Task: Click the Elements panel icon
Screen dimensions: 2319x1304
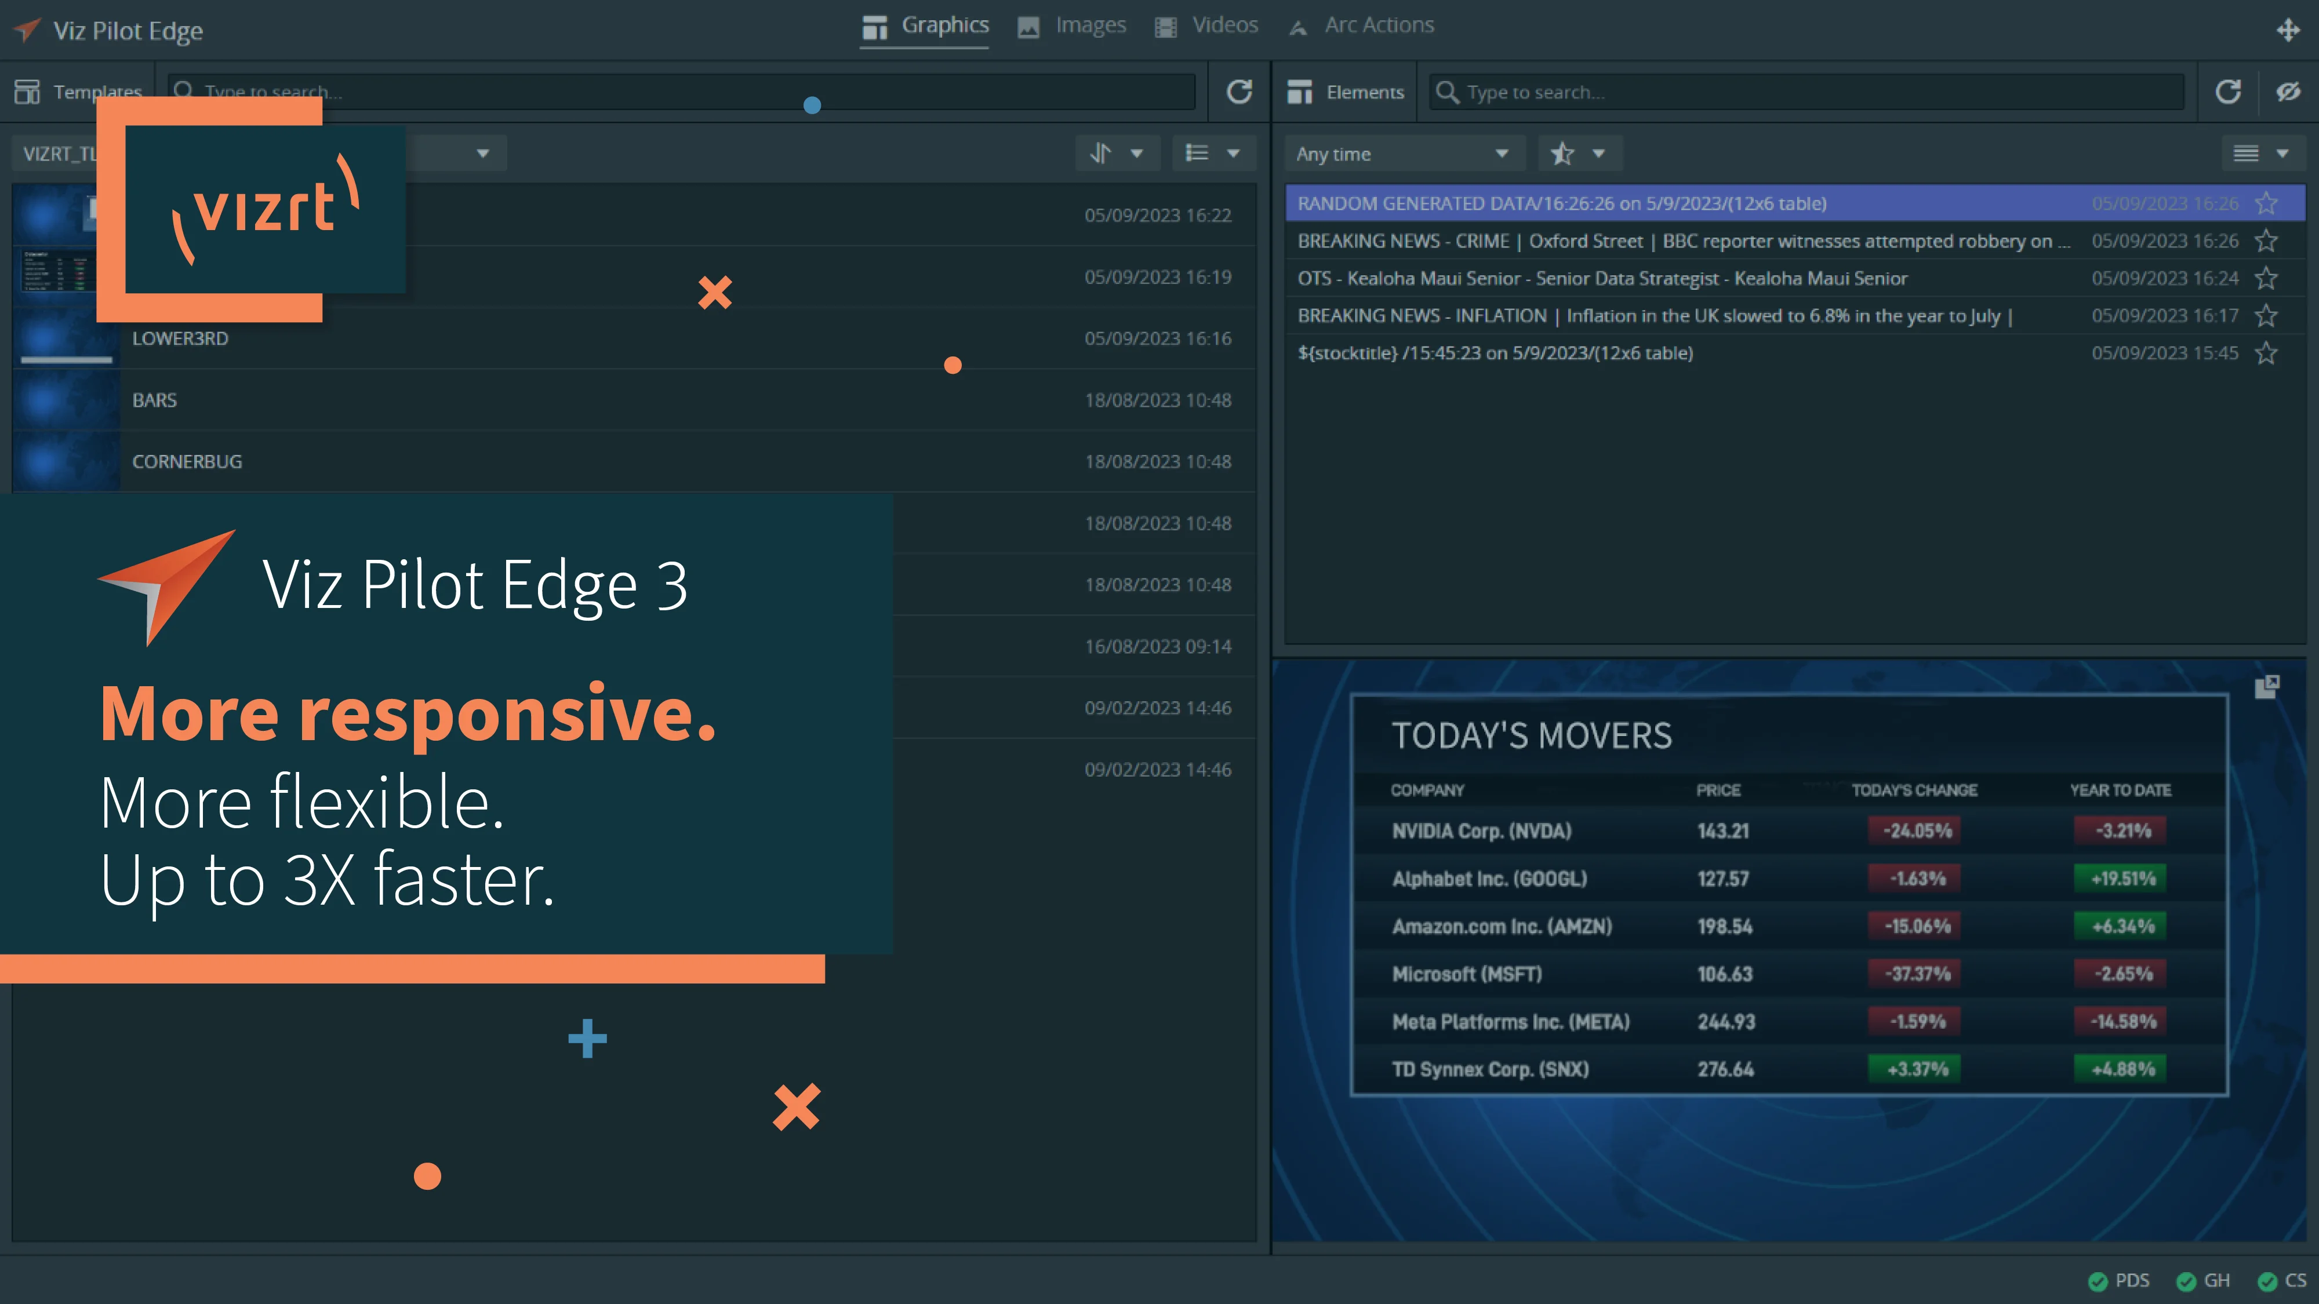Action: tap(1300, 92)
